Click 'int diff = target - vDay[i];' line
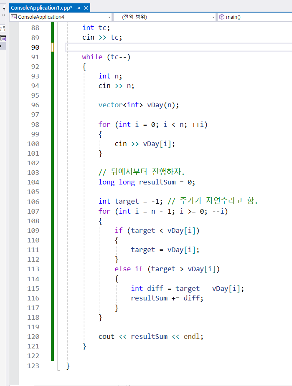 pos(188,288)
